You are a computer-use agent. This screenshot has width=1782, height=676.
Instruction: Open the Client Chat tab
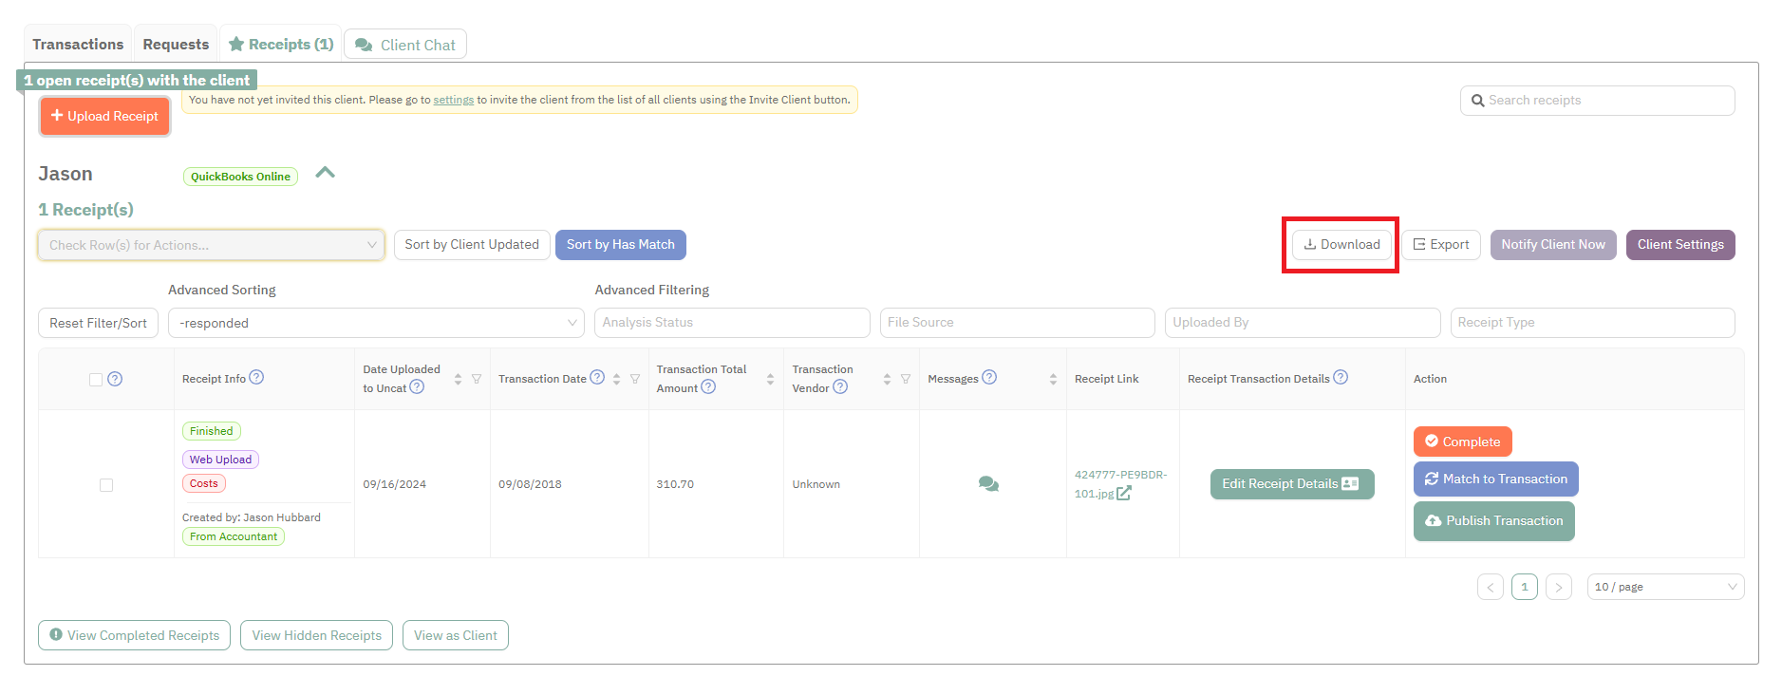click(x=405, y=45)
